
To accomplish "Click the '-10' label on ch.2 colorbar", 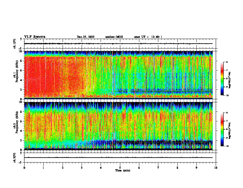I will pos(227,146).
